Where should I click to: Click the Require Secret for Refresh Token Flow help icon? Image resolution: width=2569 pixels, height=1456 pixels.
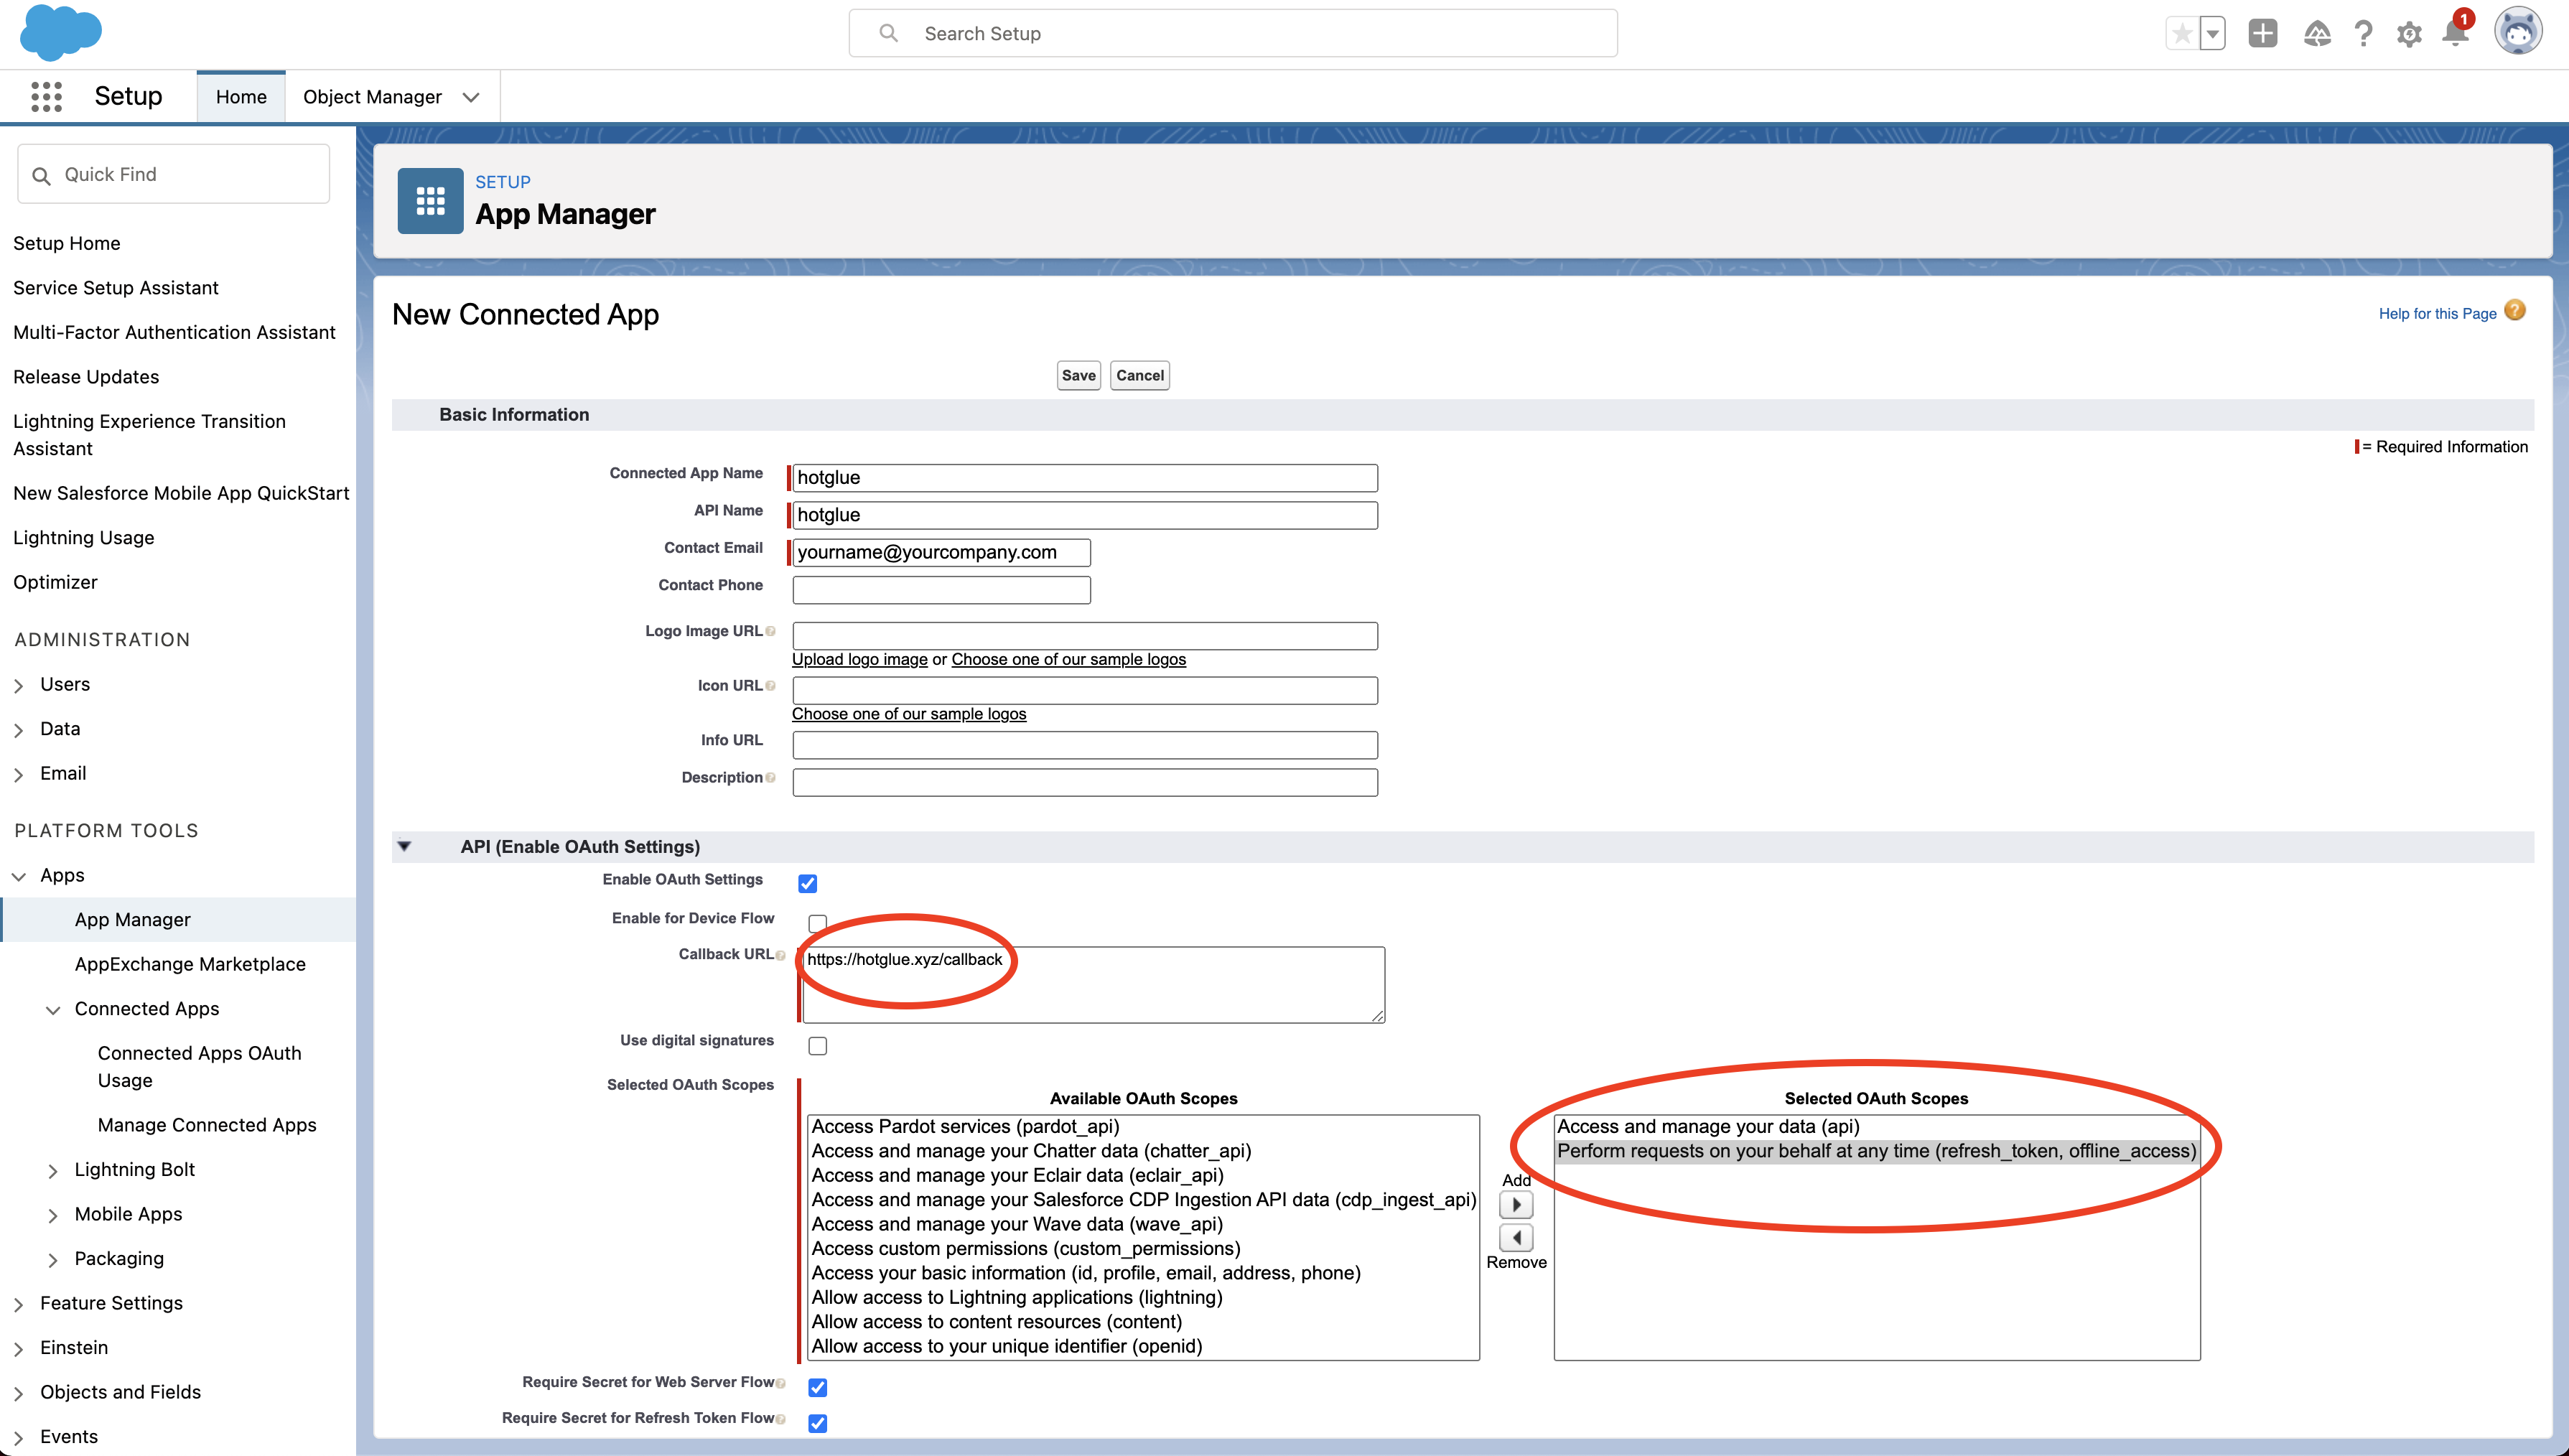pyautogui.click(x=781, y=1419)
